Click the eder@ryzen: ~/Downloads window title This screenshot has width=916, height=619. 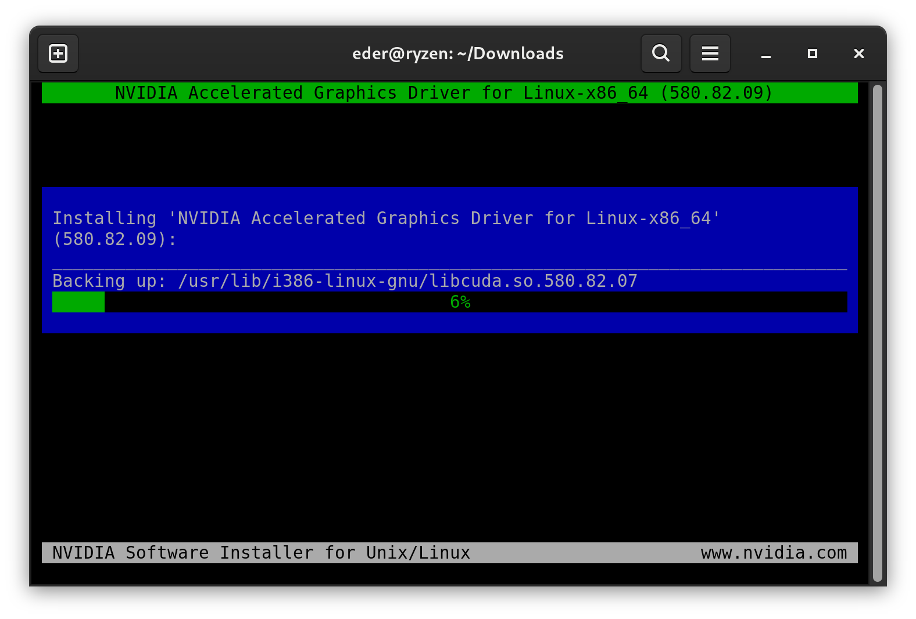click(457, 53)
